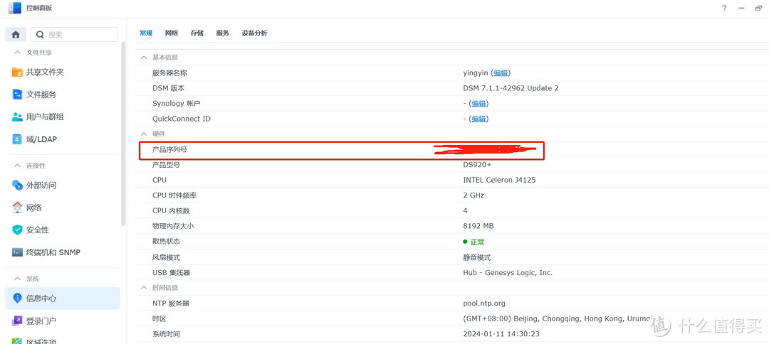Click the CPU 内核数 row label
This screenshot has height=344, width=769.
171,210
